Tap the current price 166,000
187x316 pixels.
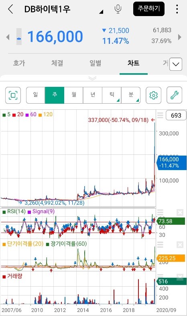(x=55, y=37)
